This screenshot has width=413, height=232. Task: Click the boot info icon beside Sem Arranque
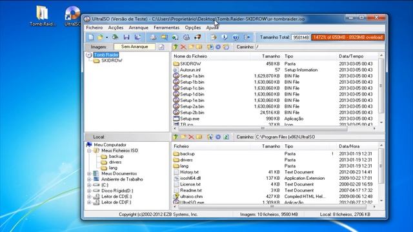pyautogui.click(x=161, y=47)
